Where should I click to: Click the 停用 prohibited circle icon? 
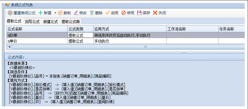pos(124,13)
